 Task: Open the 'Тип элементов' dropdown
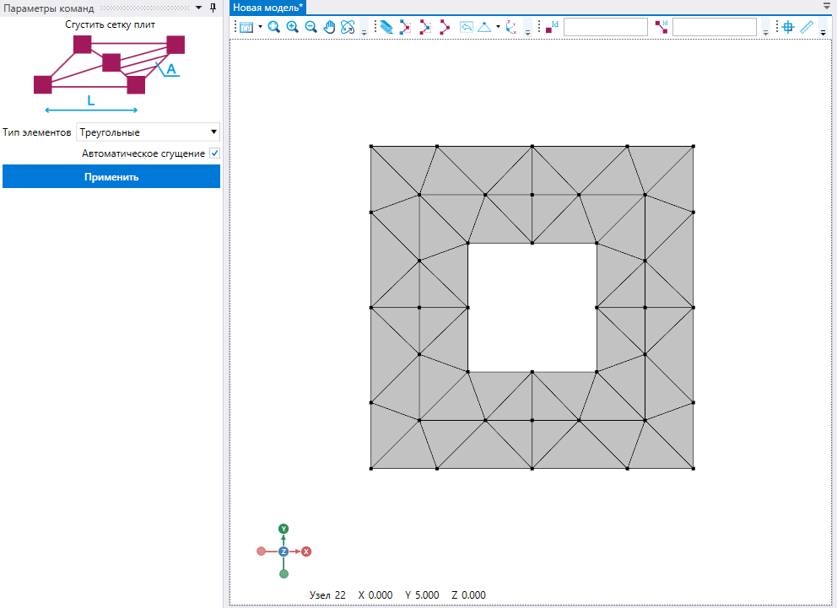pos(148,132)
